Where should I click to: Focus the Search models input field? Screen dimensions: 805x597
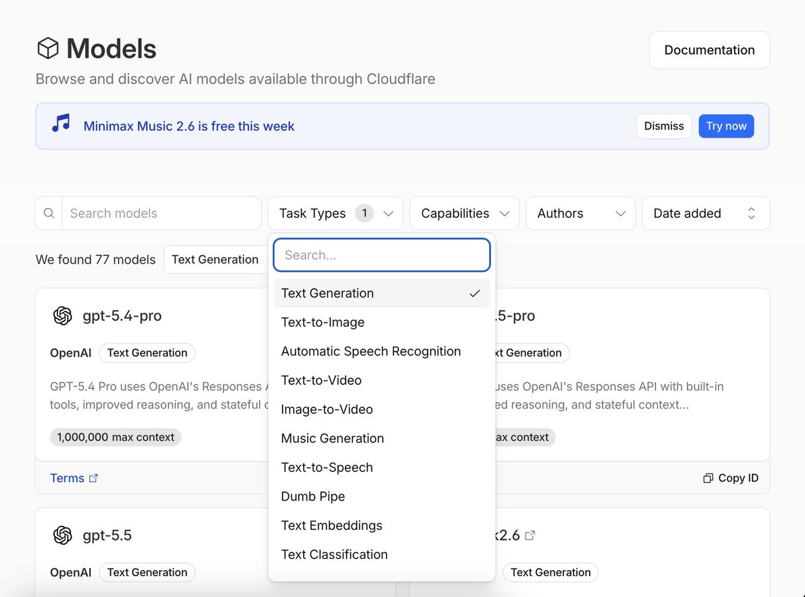(162, 213)
